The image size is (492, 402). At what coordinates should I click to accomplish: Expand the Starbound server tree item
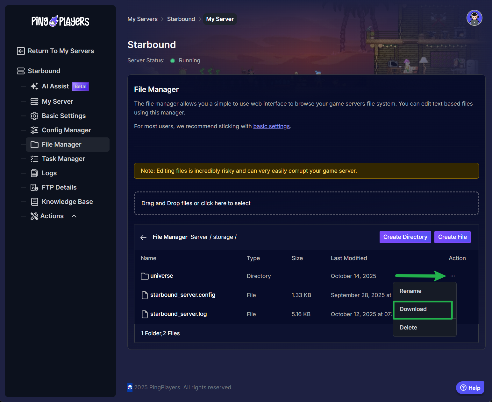(x=44, y=71)
